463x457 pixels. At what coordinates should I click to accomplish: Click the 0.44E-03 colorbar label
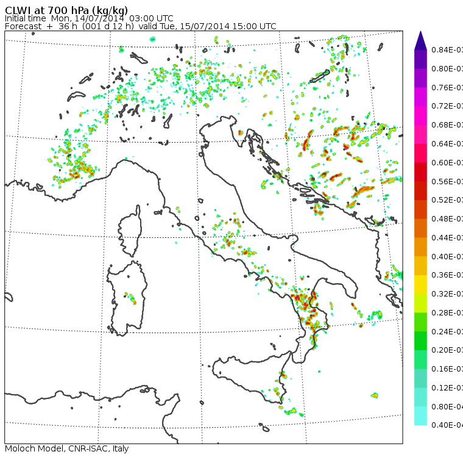tap(447, 238)
